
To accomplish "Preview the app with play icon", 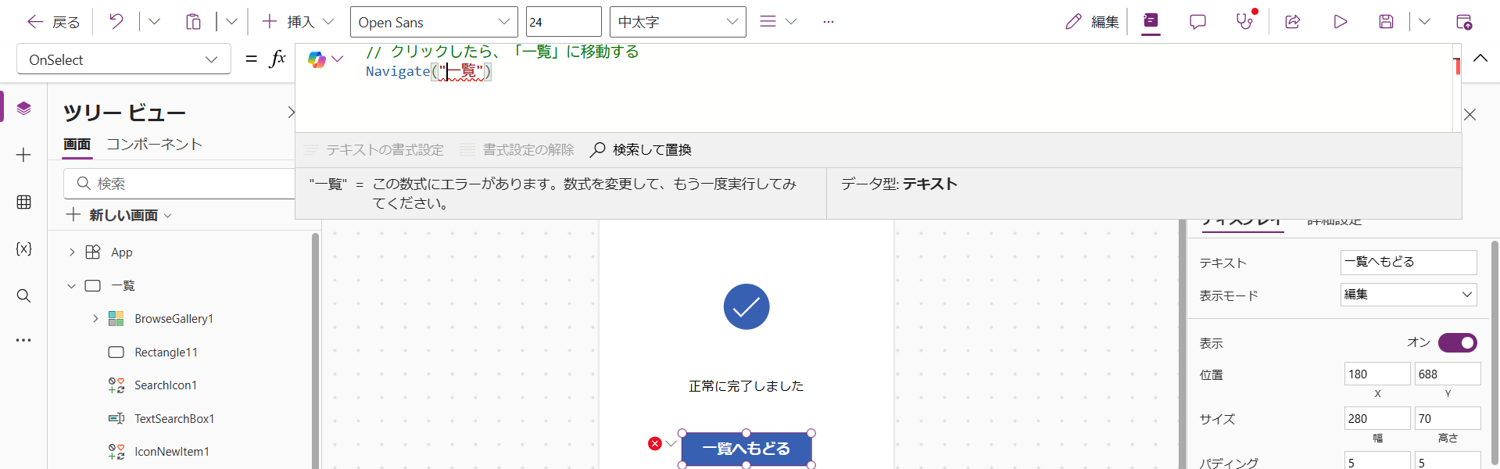I will (x=1341, y=22).
